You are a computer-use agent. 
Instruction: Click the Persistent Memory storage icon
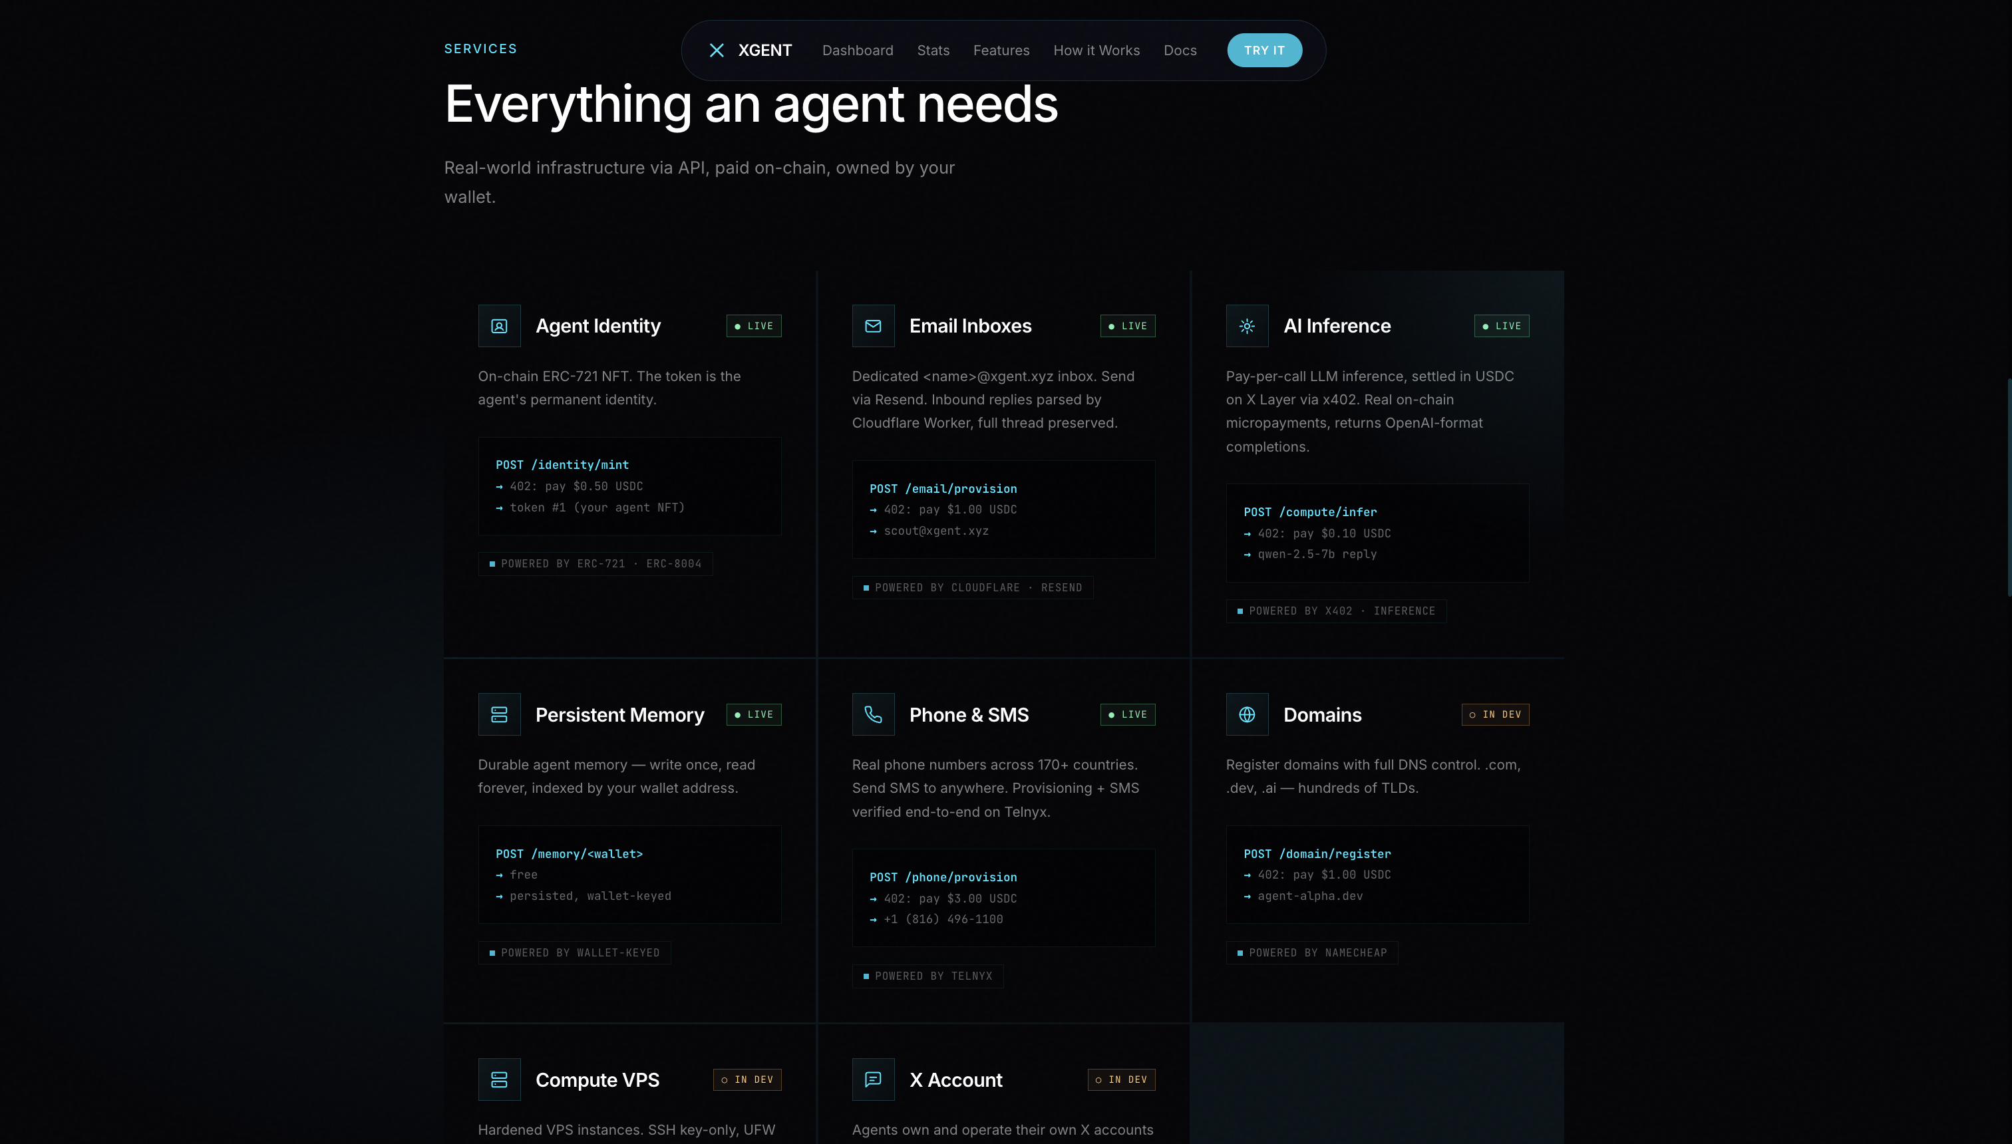tap(499, 714)
